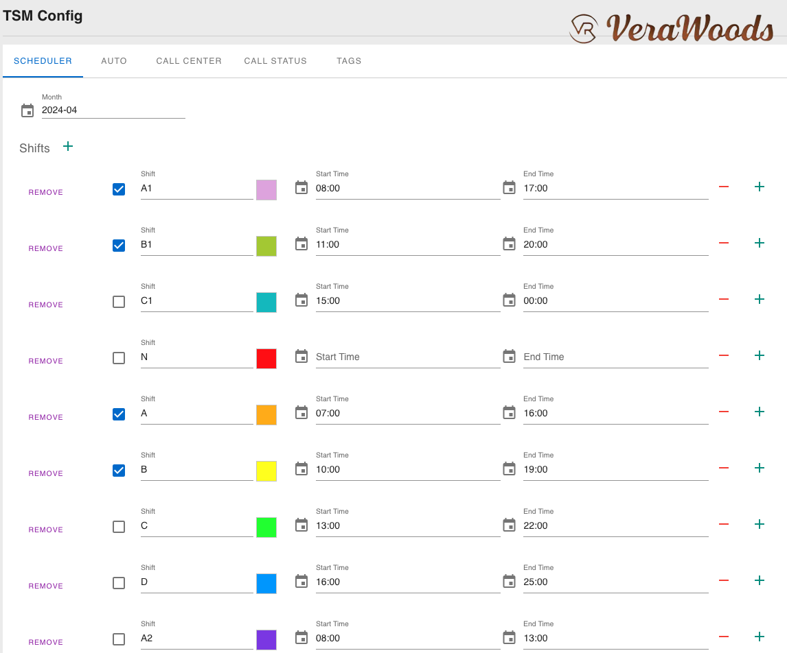787x653 pixels.
Task: Open the red color swatch for shift N
Action: (266, 359)
